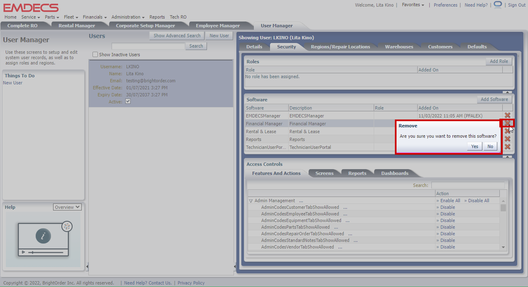
Task: Select the LKINO username record
Action: point(161,84)
